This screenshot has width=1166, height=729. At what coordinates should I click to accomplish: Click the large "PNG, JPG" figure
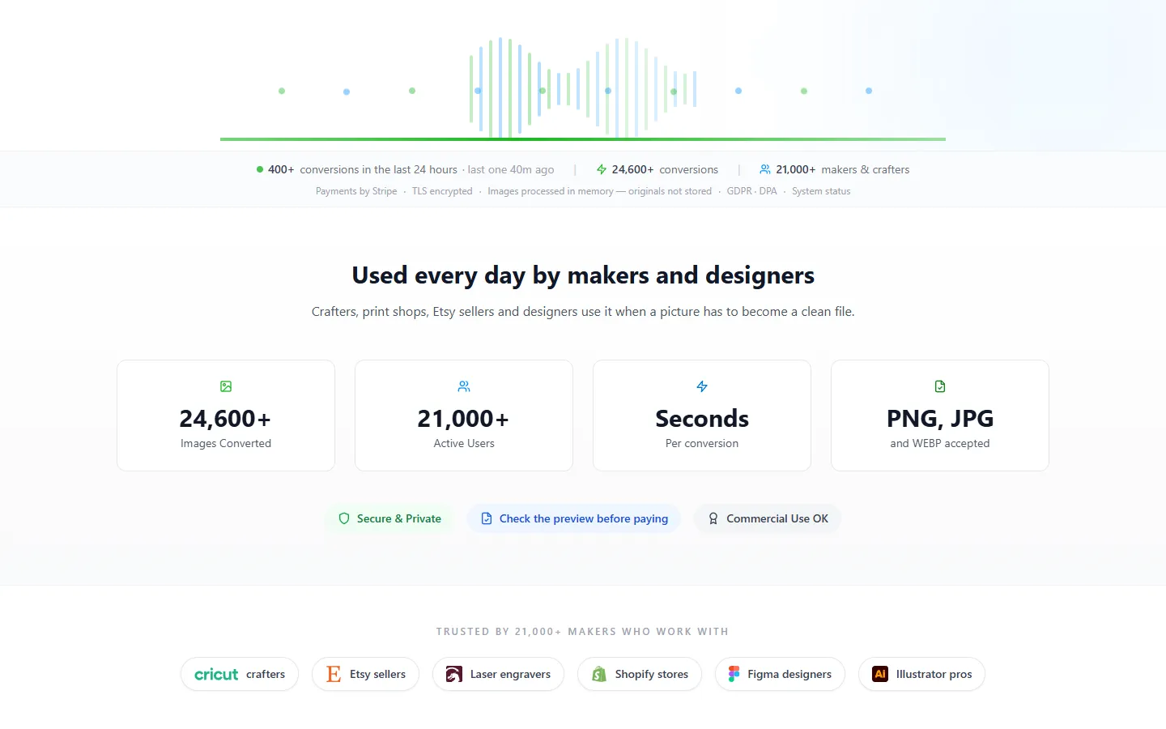coord(940,419)
